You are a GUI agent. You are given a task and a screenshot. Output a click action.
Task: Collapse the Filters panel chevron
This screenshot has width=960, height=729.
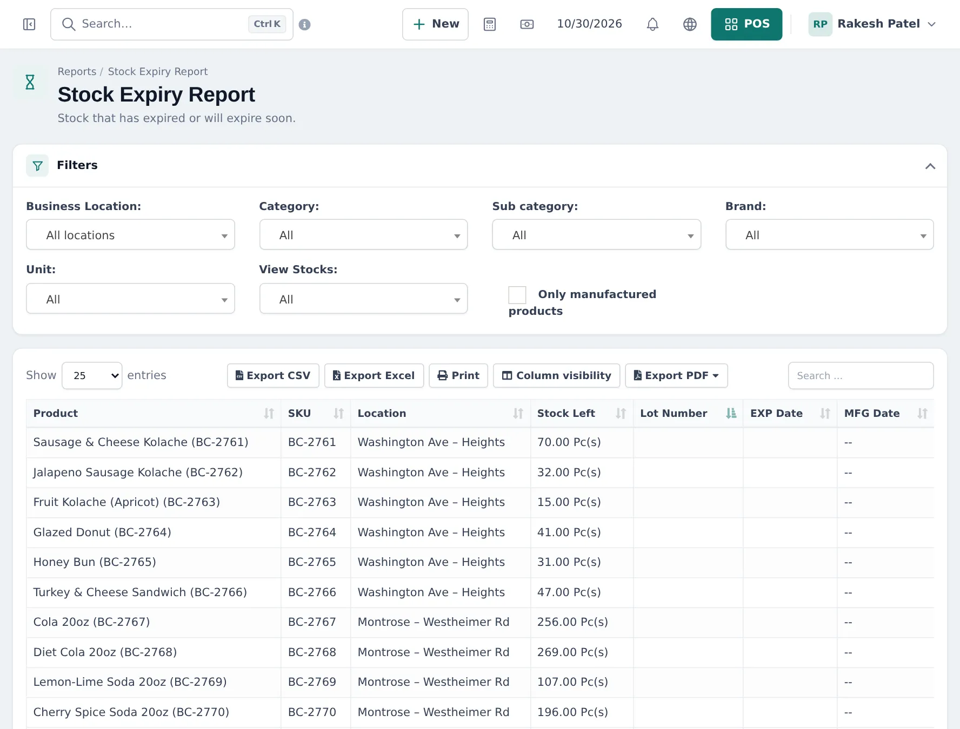click(x=930, y=166)
